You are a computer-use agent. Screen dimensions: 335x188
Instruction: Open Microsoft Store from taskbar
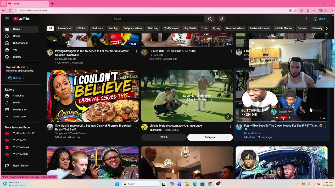pos(202,184)
